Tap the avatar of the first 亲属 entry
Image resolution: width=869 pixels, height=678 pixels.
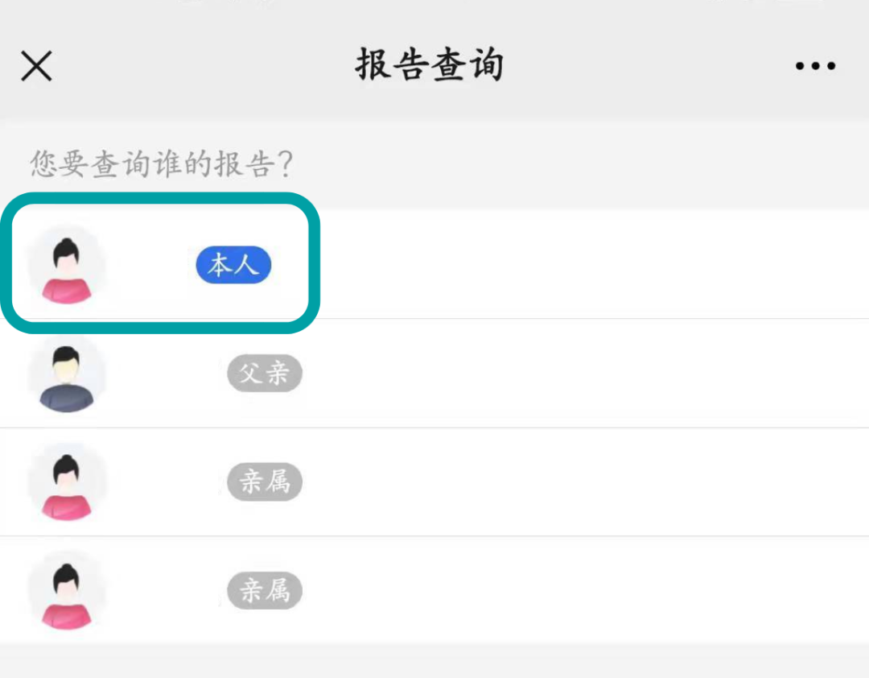[x=67, y=482]
